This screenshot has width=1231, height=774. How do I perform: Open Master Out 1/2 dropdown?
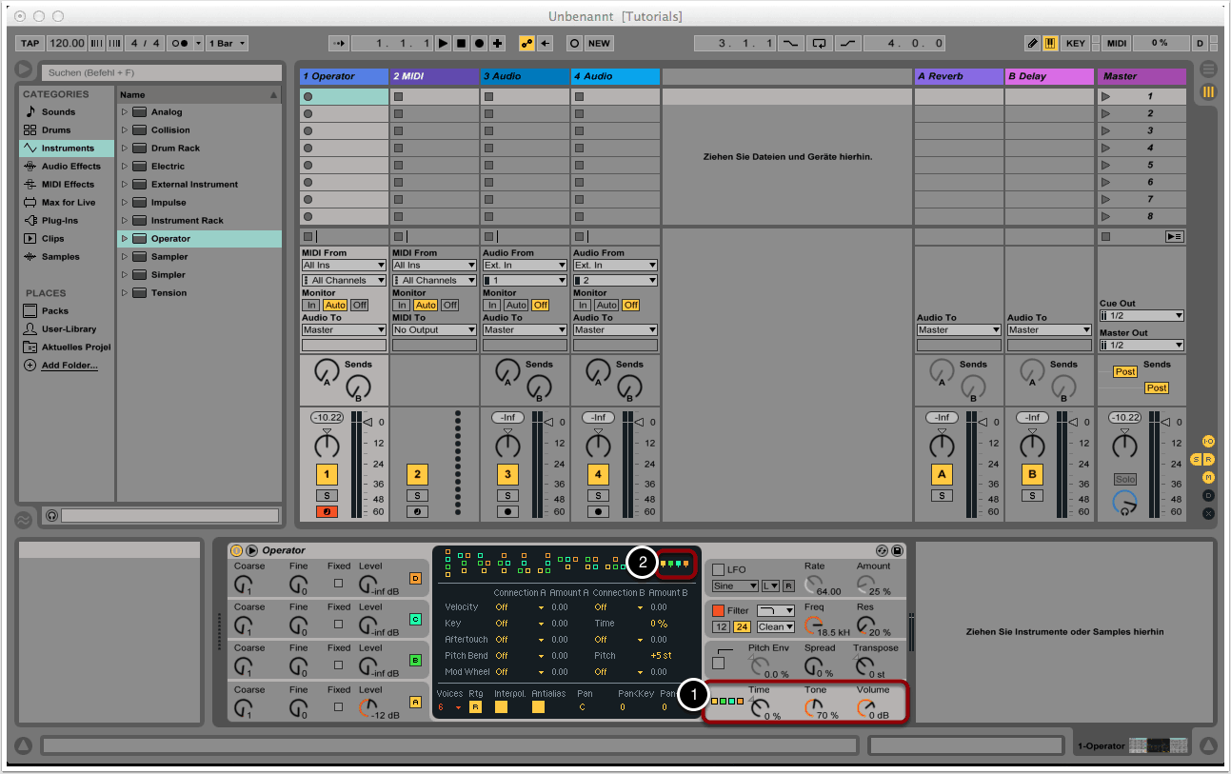click(1142, 346)
